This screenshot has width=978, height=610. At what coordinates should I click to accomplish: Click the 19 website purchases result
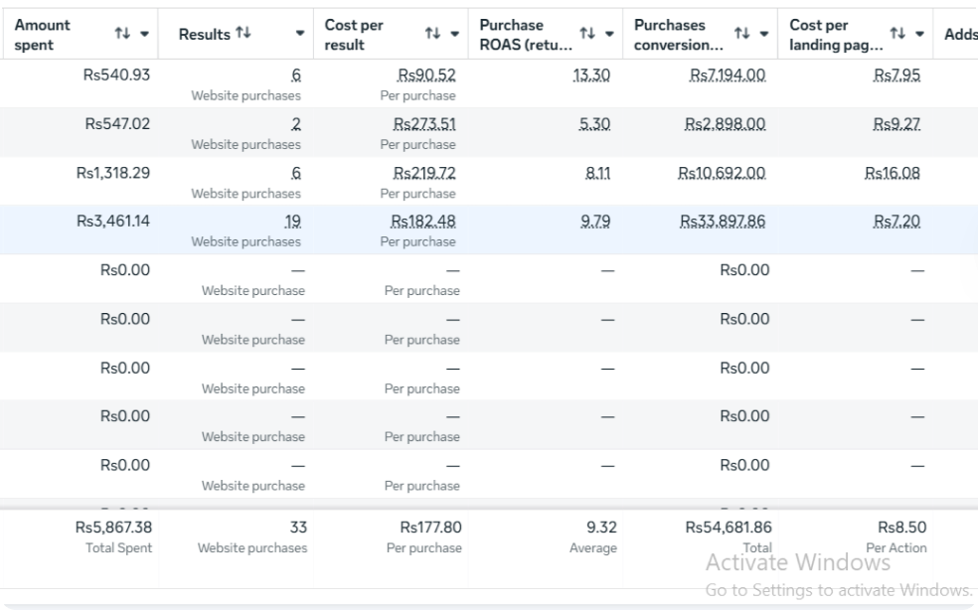click(x=292, y=222)
